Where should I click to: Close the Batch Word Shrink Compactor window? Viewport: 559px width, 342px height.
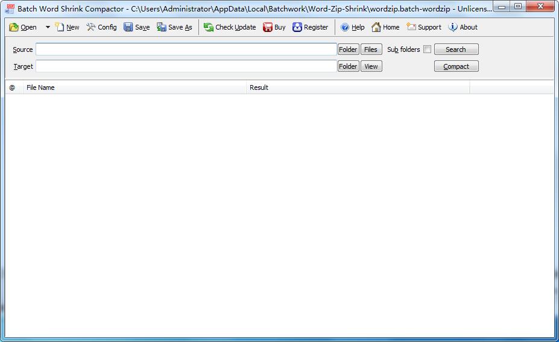click(x=540, y=7)
